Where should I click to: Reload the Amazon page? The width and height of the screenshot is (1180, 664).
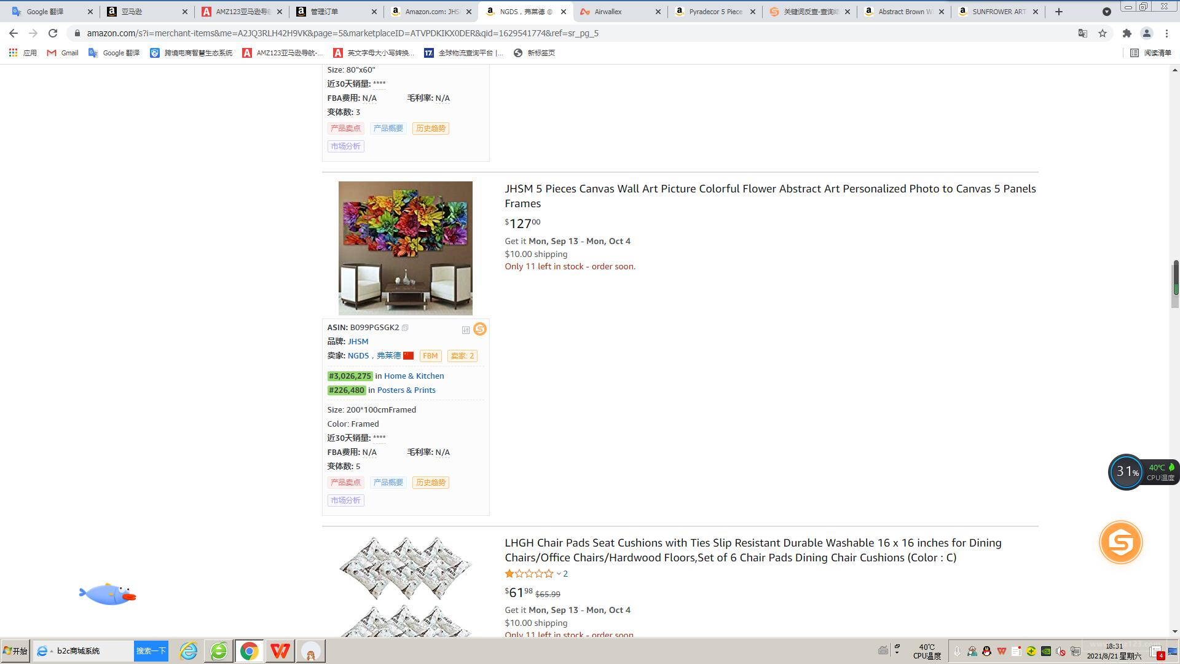click(53, 33)
